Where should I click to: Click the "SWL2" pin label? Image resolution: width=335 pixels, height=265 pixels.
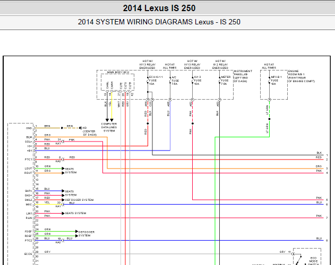(x=28, y=200)
